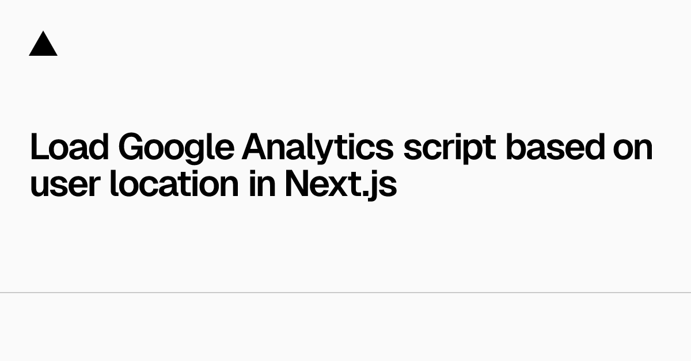
Task: Click the word "Analytics" in the heading
Action: (x=318, y=148)
